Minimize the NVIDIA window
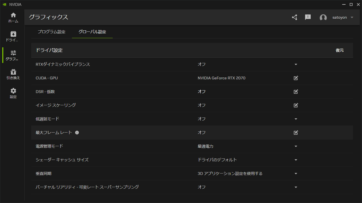This screenshot has width=362, height=203. tap(344, 4)
